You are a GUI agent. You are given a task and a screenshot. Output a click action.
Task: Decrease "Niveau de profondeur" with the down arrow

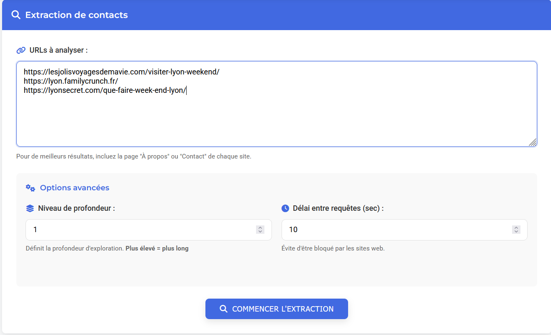tap(259, 232)
